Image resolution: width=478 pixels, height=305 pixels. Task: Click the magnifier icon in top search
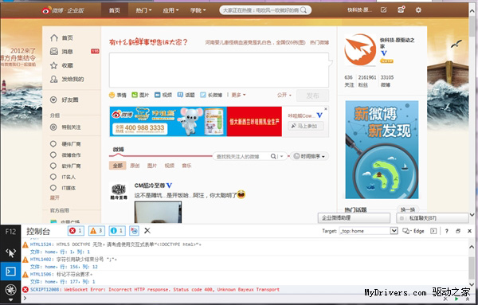[304, 10]
